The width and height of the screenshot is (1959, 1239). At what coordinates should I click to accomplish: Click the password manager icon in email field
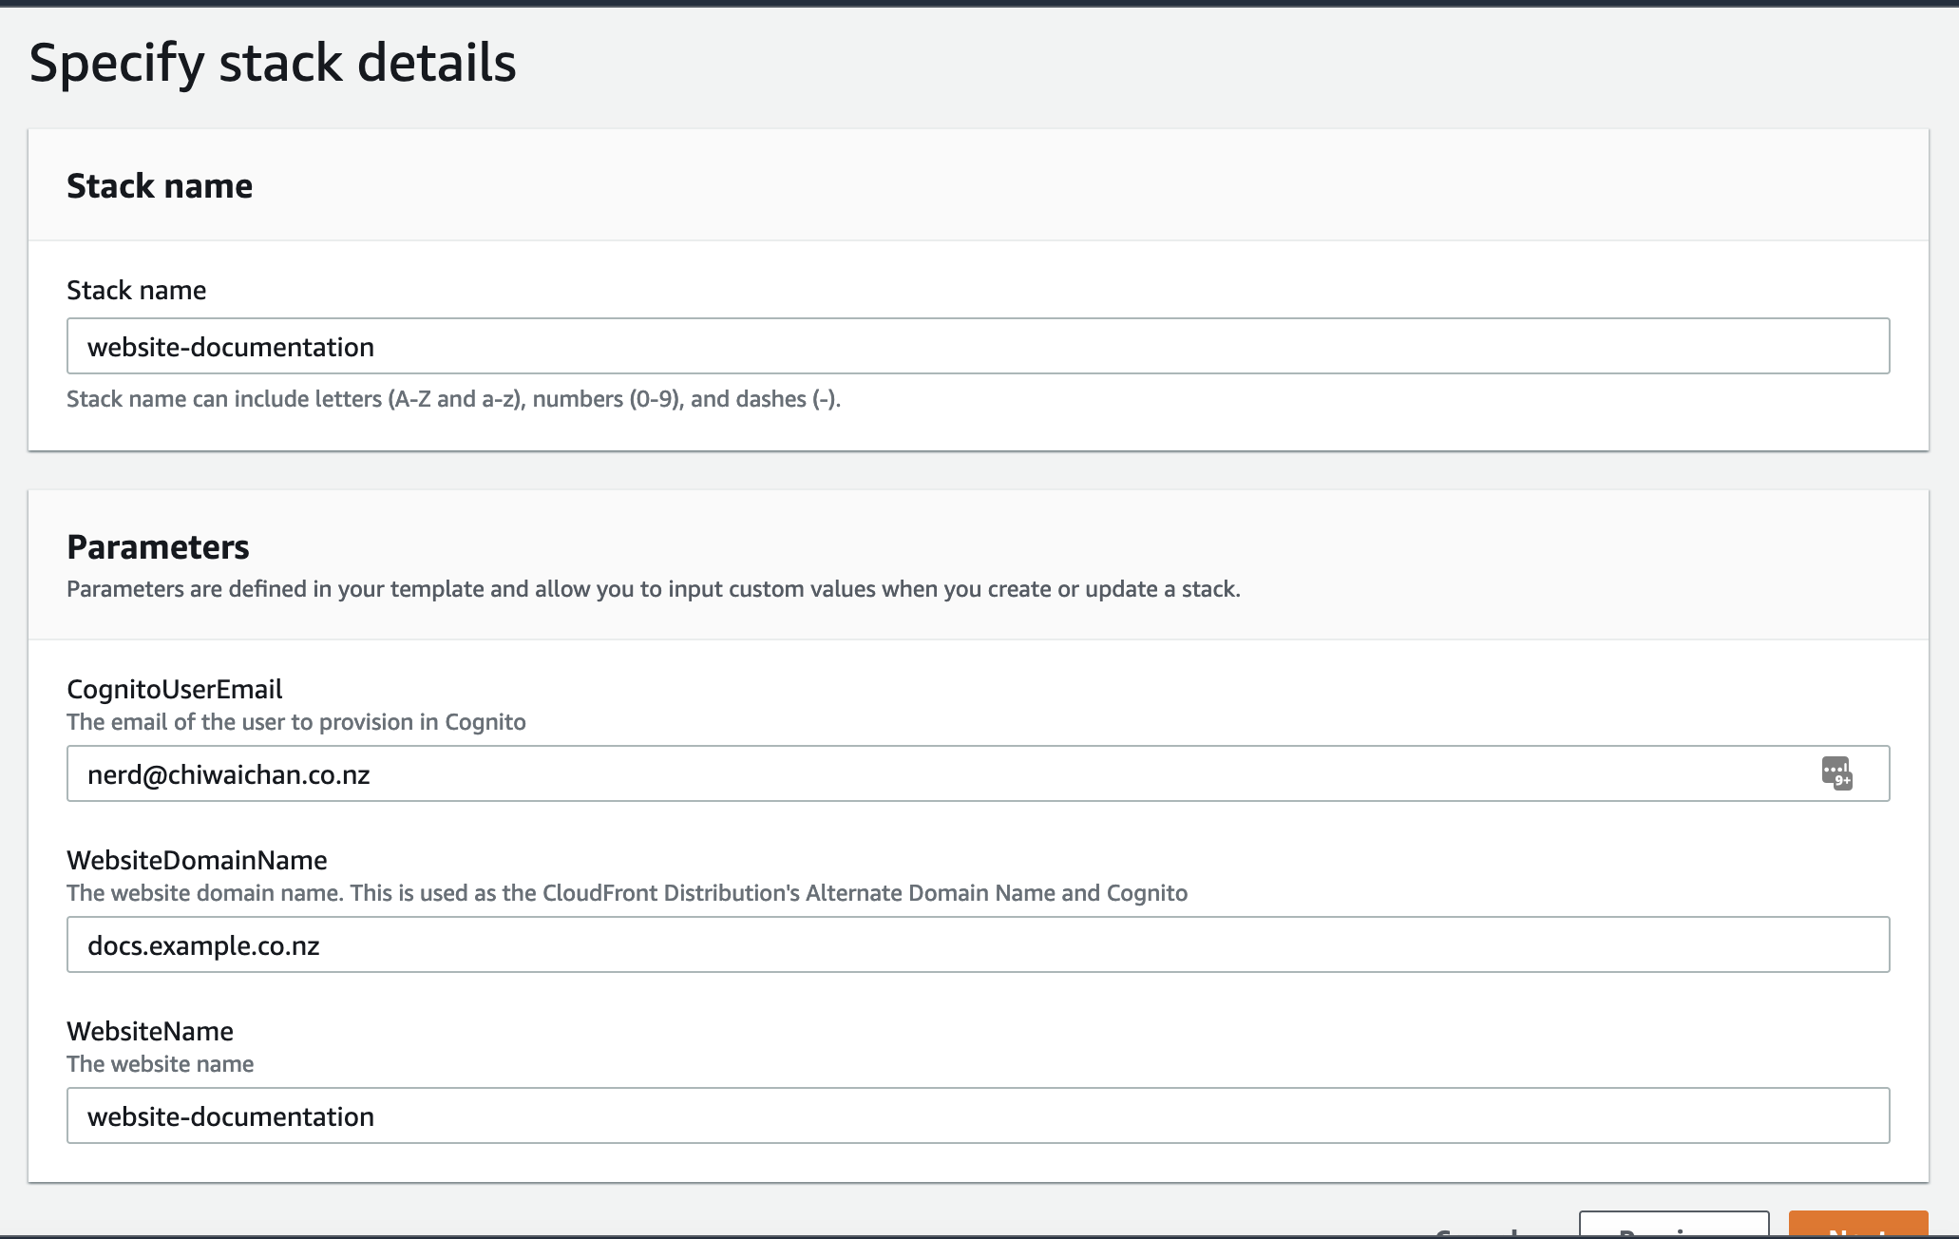(1836, 772)
